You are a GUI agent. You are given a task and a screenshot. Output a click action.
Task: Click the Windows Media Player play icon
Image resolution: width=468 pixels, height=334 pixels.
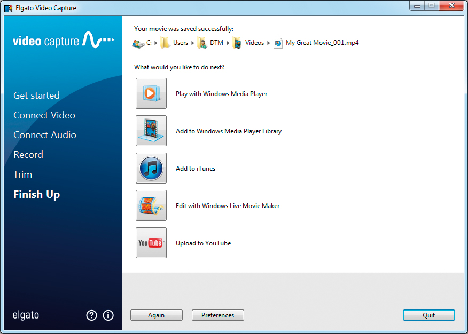pyautogui.click(x=151, y=93)
